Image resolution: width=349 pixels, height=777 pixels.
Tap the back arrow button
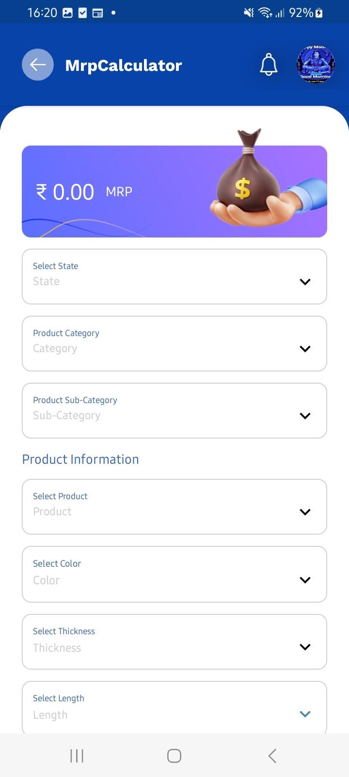click(x=38, y=65)
